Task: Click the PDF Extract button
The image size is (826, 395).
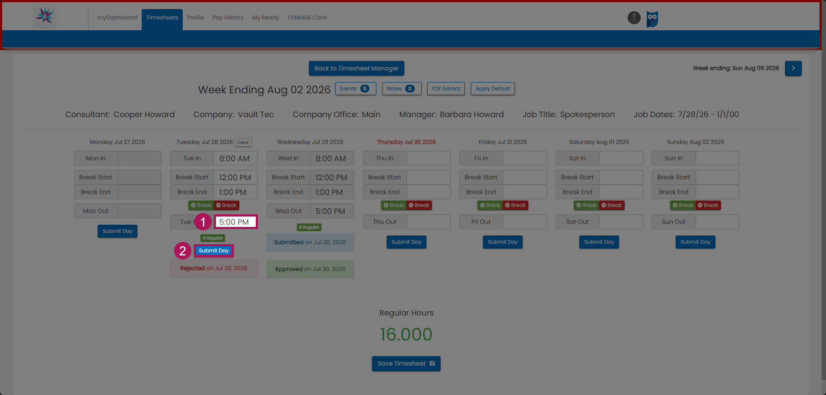Action: (446, 89)
